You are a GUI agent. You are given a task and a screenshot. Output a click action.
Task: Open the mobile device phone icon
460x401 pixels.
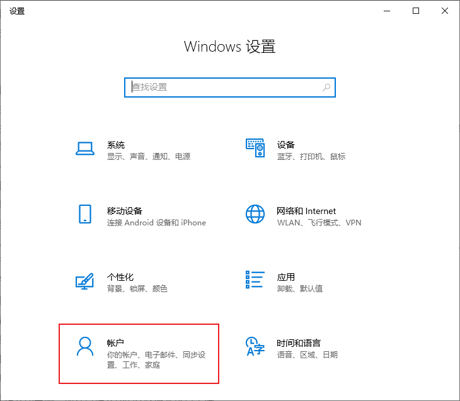tap(85, 214)
